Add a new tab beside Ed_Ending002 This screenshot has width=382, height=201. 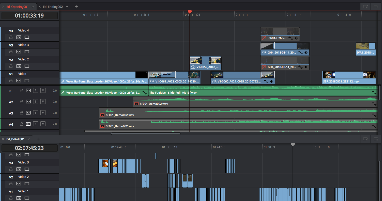(x=76, y=7)
